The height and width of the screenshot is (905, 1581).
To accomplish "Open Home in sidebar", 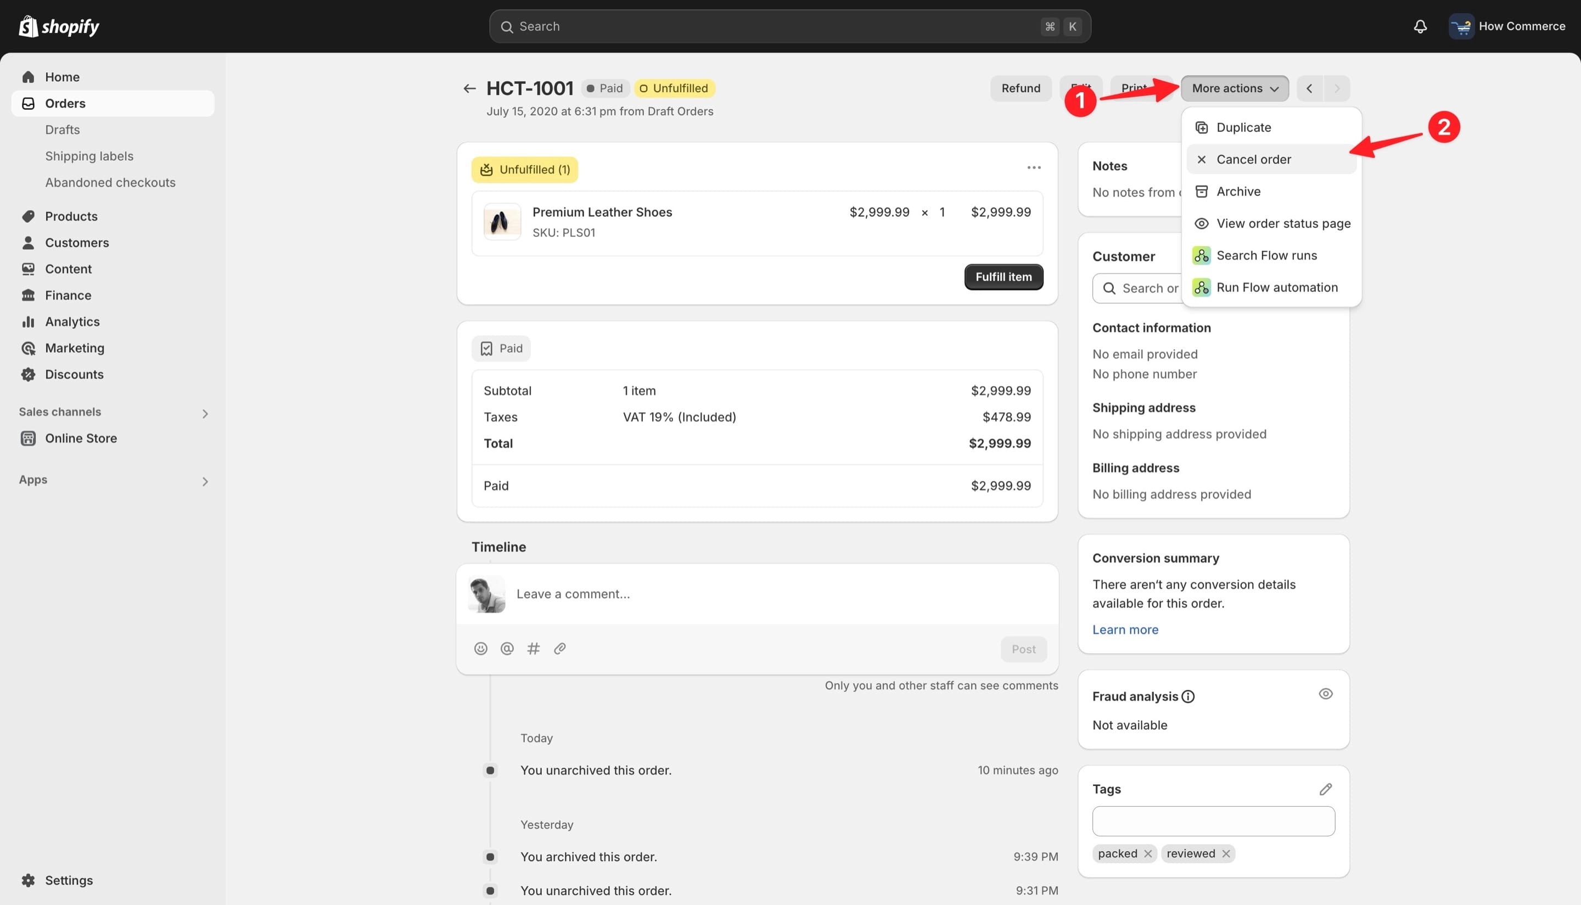I will tap(113, 77).
